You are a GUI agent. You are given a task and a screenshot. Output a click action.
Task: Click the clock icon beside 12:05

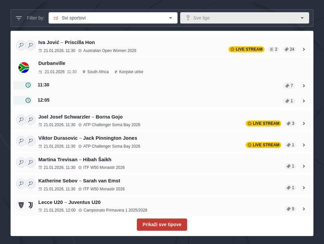coord(28,100)
